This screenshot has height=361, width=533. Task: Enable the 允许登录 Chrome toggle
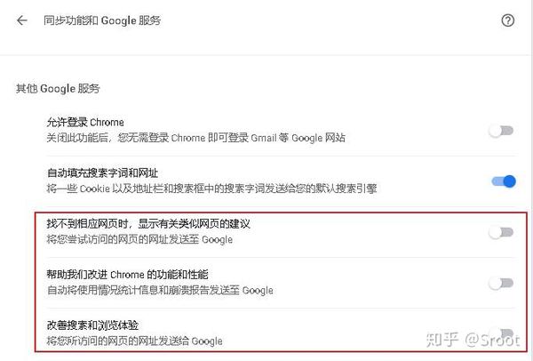click(501, 131)
